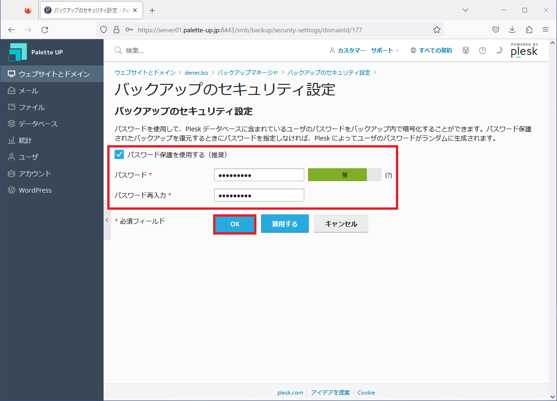Open the Extensions menu
This screenshot has height=401, width=557.
pyautogui.click(x=529, y=29)
